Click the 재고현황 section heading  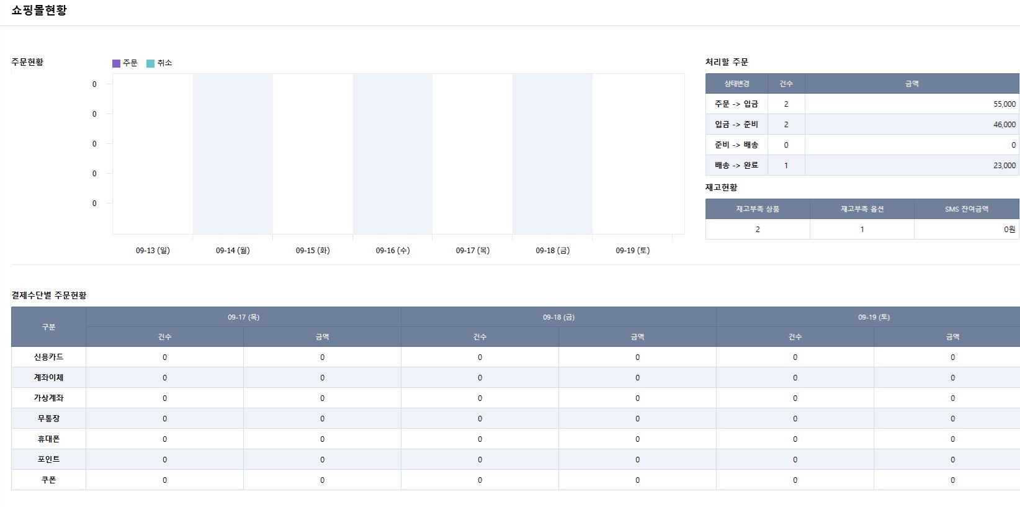coord(722,187)
